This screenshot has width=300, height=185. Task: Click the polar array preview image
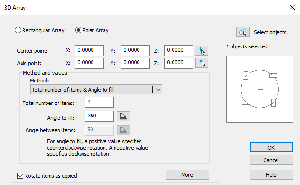click(260, 89)
